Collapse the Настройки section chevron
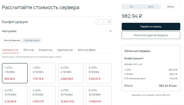 click(x=110, y=31)
